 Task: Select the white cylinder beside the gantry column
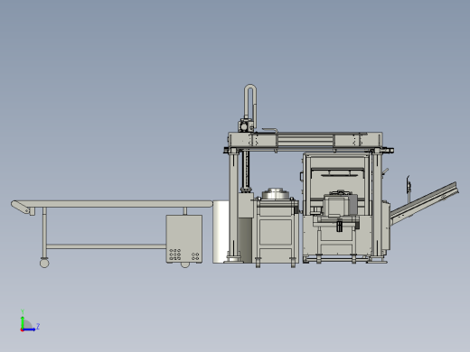[x=221, y=232]
